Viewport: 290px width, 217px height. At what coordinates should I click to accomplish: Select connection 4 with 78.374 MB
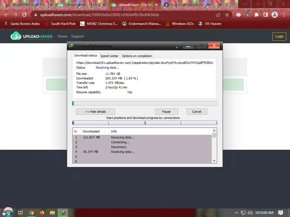point(142,152)
